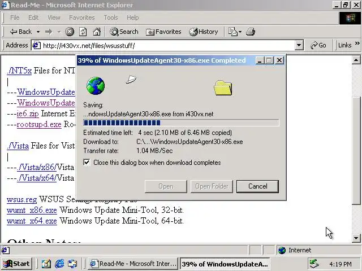Click the Internet Explorer title bar icon
362x271 pixels.
point(5,5)
